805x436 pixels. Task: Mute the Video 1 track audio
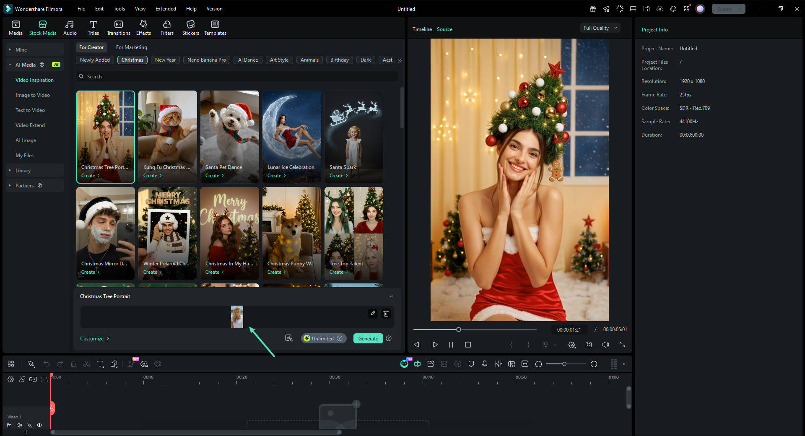[19, 425]
